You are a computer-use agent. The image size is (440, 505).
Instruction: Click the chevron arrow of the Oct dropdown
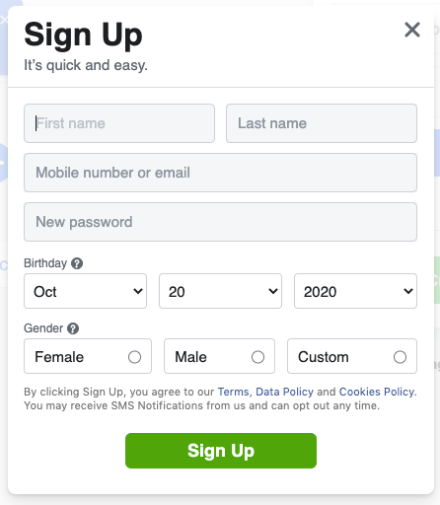click(138, 291)
